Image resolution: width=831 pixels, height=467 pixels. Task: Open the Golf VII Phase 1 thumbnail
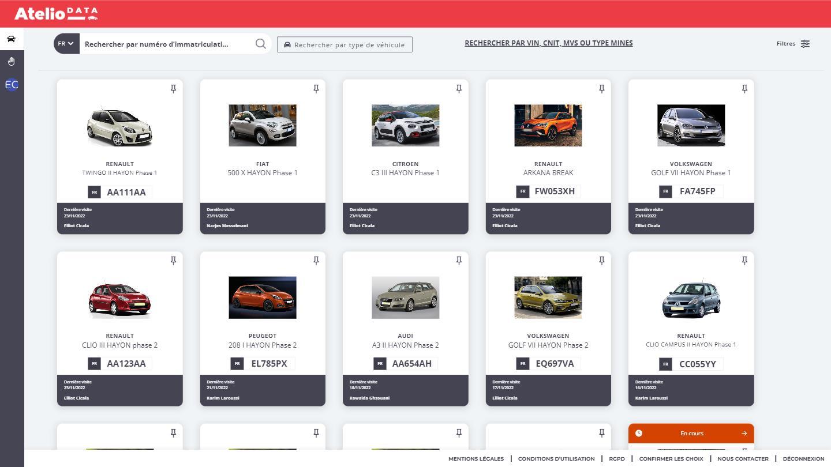(691, 126)
